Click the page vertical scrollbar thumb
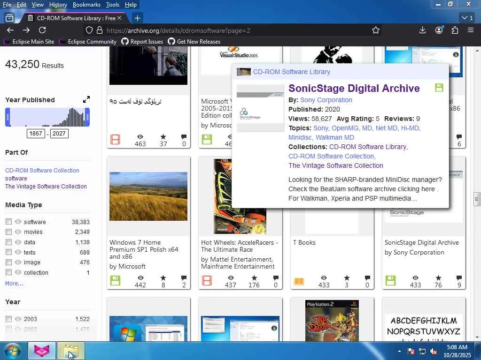The image size is (481, 360). tap(477, 199)
